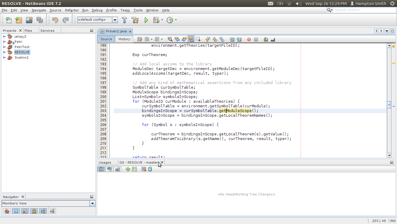
Task: Create a new file with the New File icon
Action: click(x=8, y=20)
